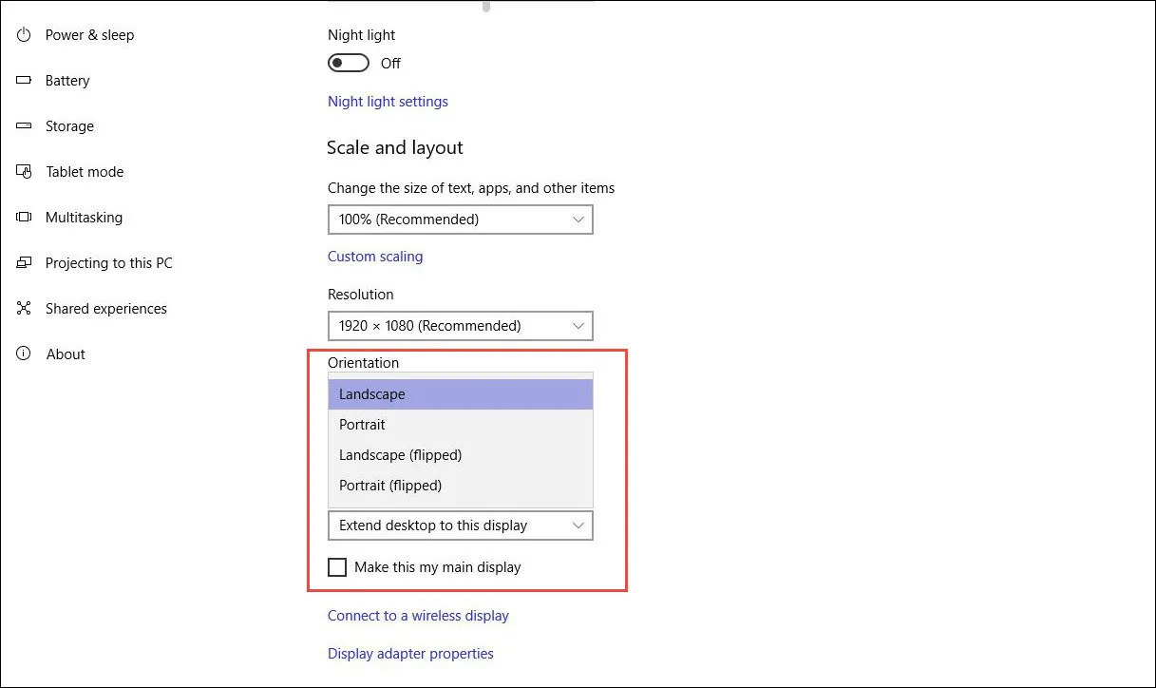Click the About info icon

24,354
